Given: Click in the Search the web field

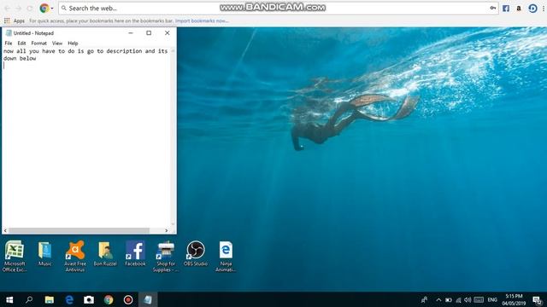Looking at the screenshot, I should [x=278, y=8].
